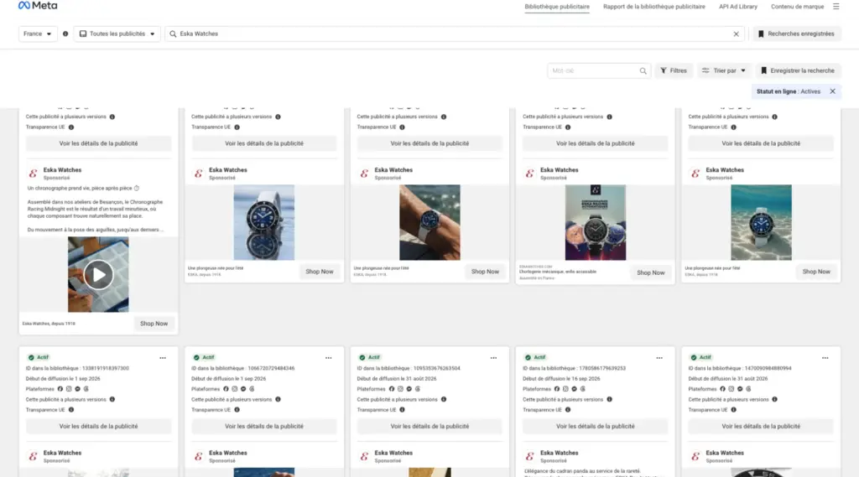Screen dimensions: 859x477
Task: Click 'L'horlogerie mécanique, enfin accessible' caption
Action: point(558,272)
